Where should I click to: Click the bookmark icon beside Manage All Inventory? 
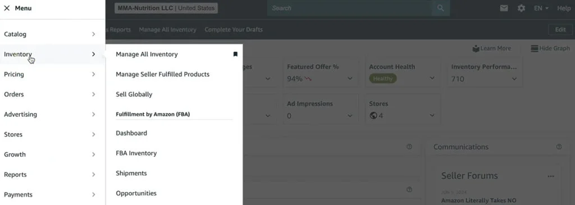(235, 54)
